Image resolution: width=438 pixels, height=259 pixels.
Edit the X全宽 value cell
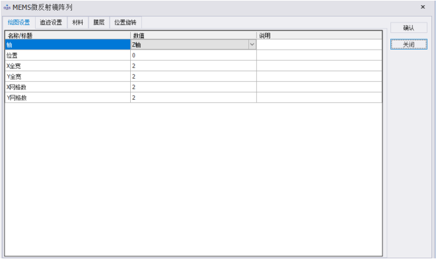(x=194, y=66)
